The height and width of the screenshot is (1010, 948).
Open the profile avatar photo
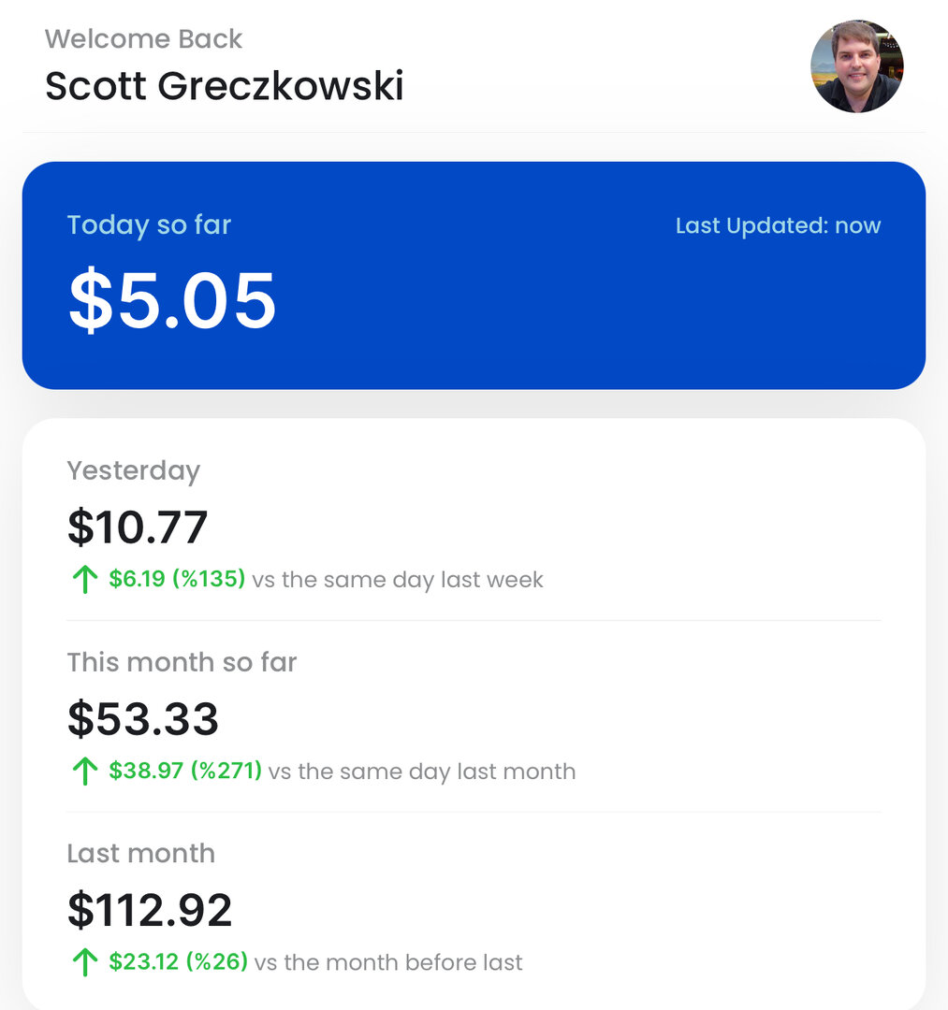click(x=856, y=66)
